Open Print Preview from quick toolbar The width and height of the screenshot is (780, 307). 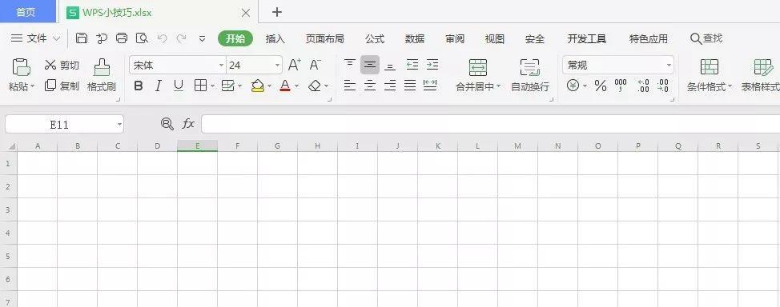coord(143,38)
